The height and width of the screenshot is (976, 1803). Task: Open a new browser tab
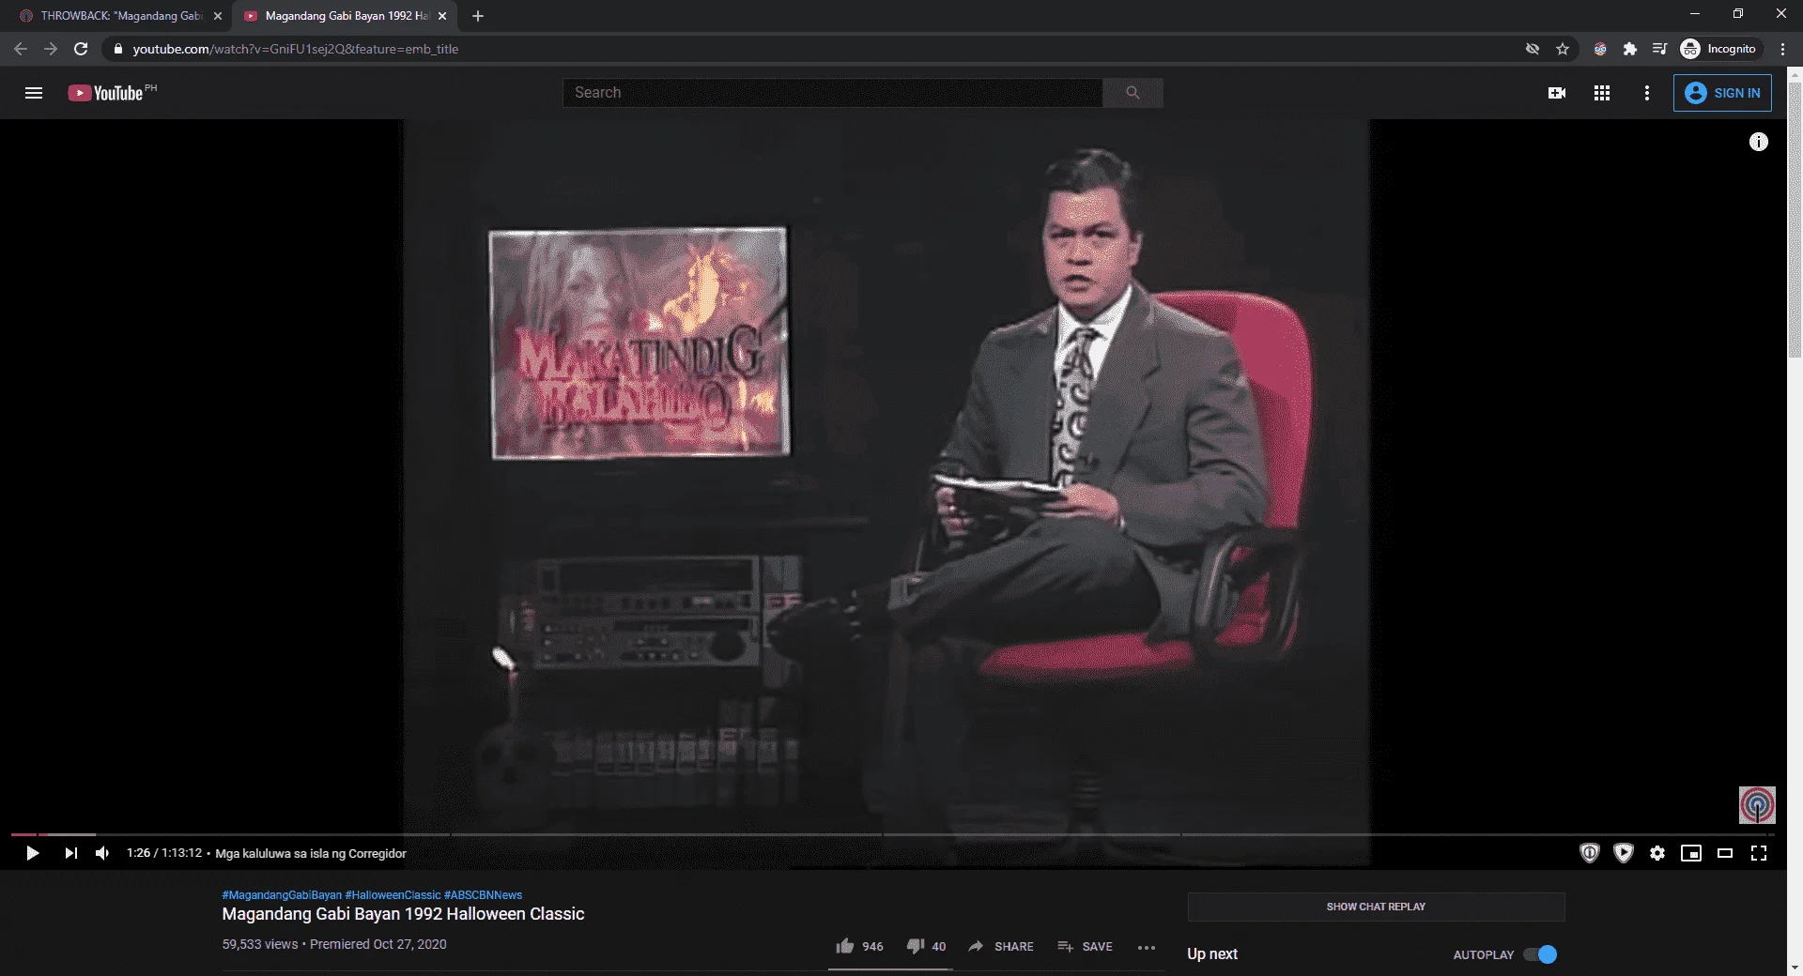click(x=478, y=16)
